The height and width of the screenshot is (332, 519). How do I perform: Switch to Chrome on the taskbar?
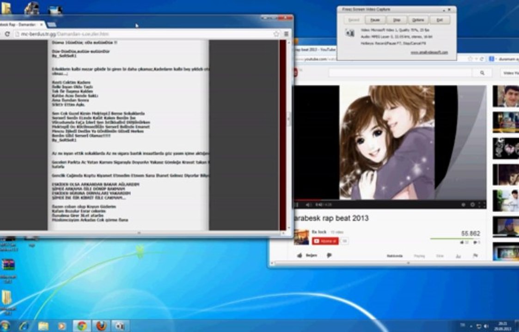81,326
